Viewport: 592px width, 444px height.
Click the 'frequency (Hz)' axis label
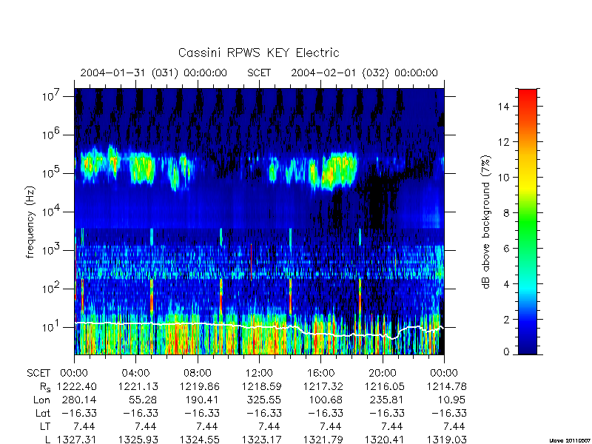30,222
